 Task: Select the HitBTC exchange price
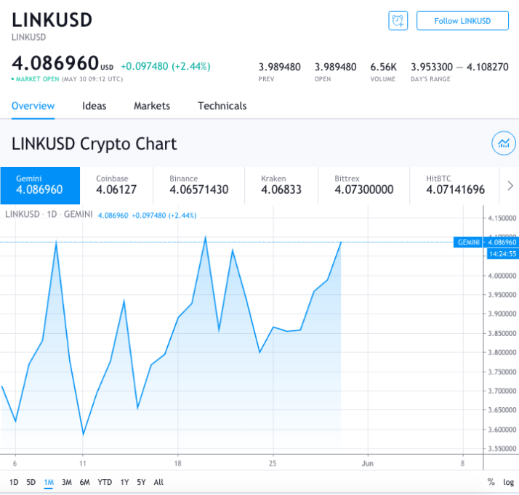click(x=455, y=185)
